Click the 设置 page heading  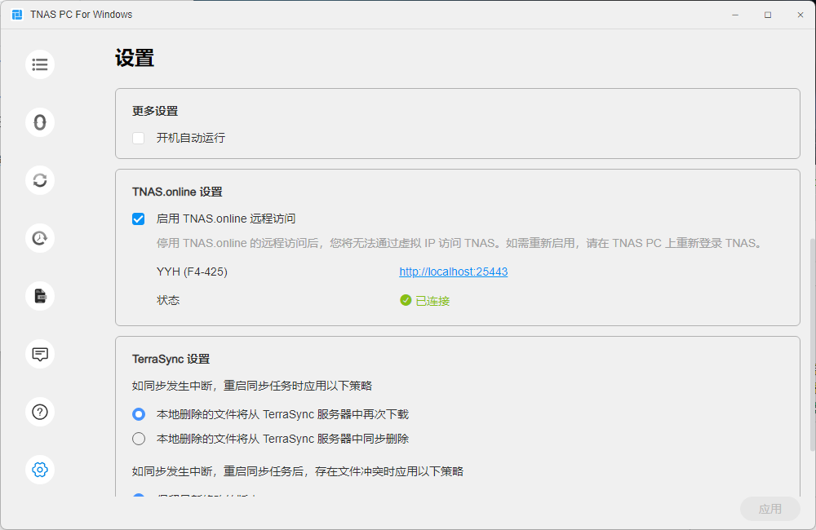135,58
